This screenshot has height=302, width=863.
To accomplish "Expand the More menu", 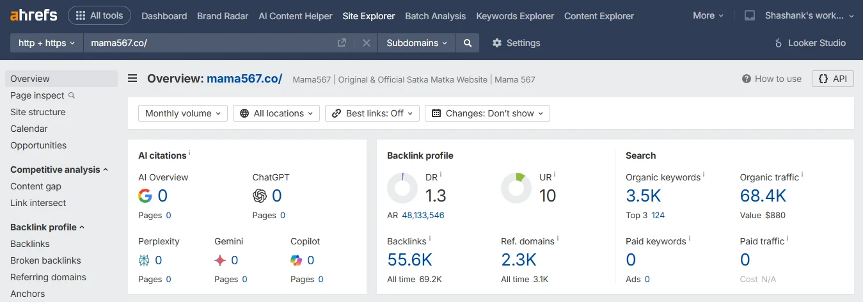I will (x=708, y=15).
